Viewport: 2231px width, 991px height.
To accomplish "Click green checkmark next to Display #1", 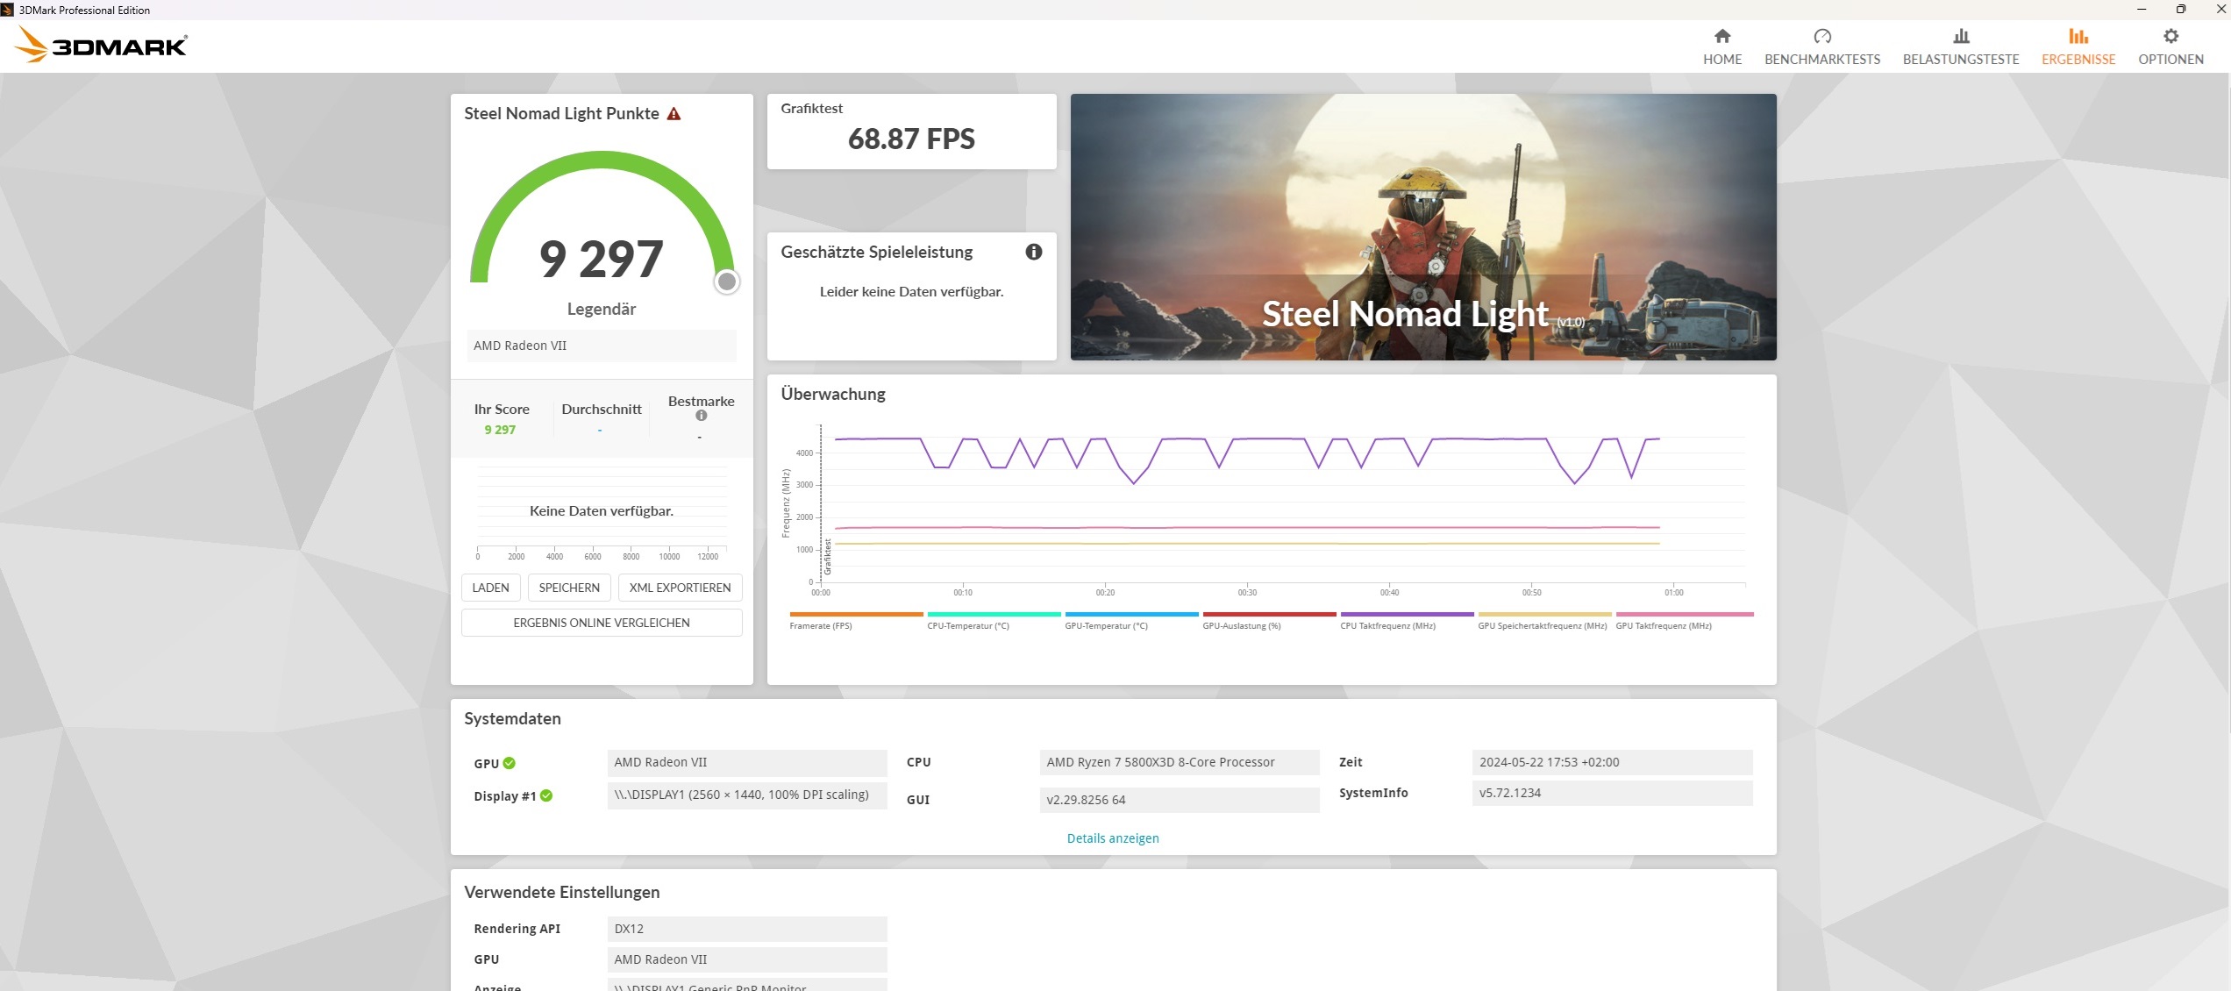I will pos(546,795).
